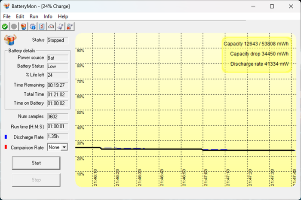The height and width of the screenshot is (200, 301).
Task: Click the BatteryMon logo beside Status
Action: [x=9, y=40]
